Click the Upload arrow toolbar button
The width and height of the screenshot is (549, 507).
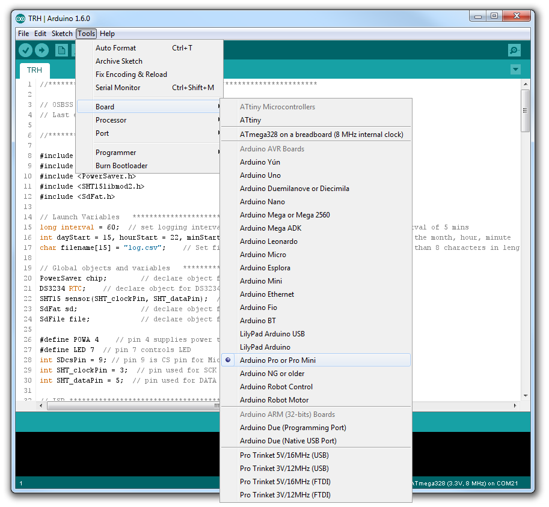[41, 50]
